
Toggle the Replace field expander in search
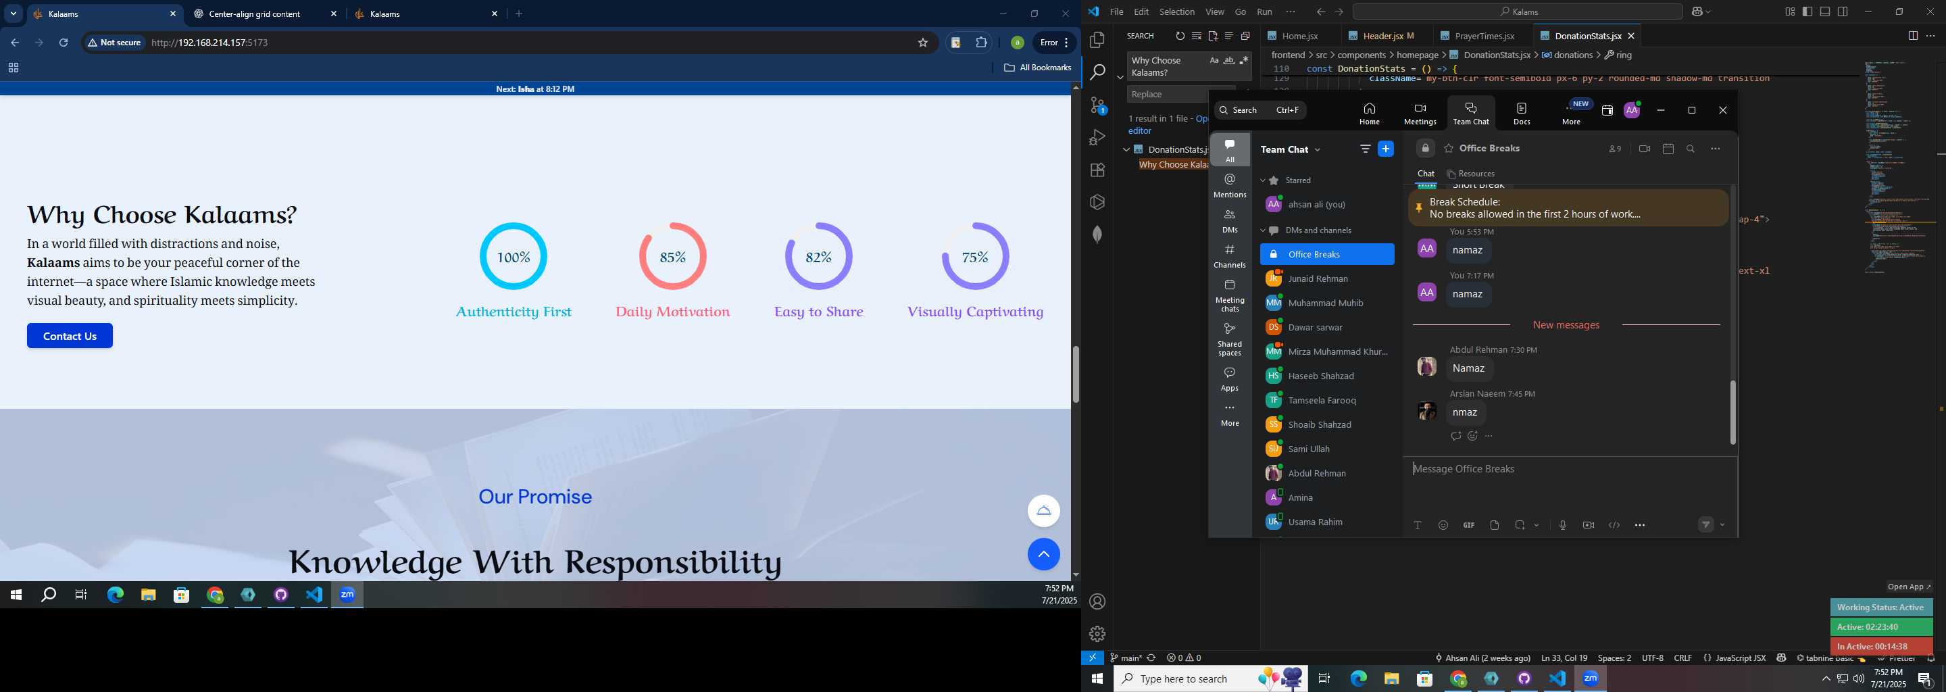tap(1120, 77)
